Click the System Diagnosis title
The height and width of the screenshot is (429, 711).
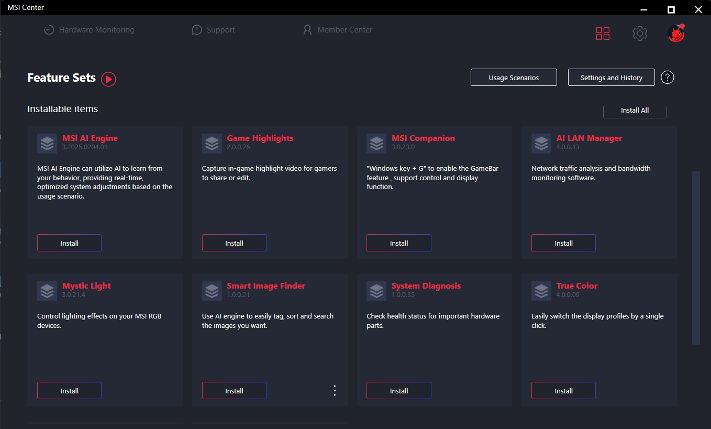[426, 286]
